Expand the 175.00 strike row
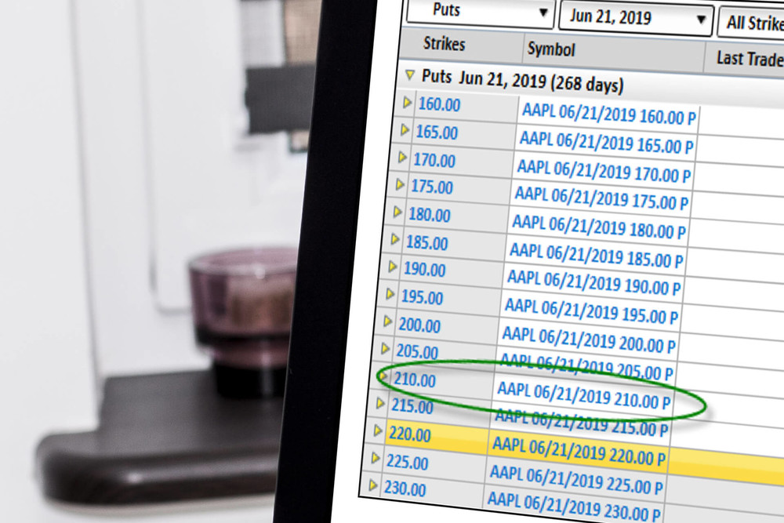 [400, 185]
